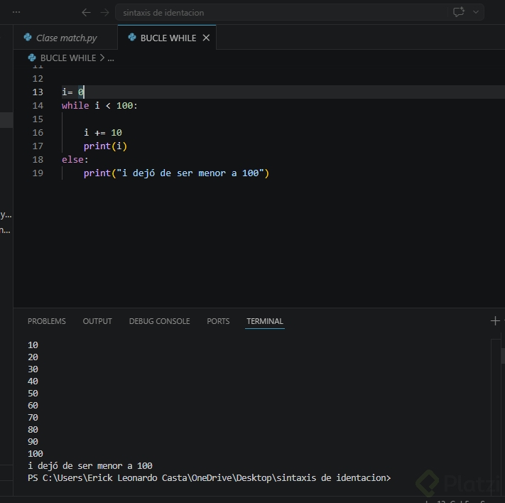Click the Python icon on Clase match.py tab

click(28, 38)
